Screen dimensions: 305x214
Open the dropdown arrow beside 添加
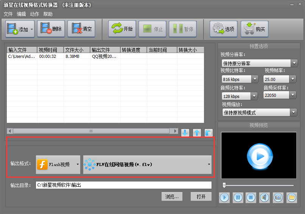[32, 29]
